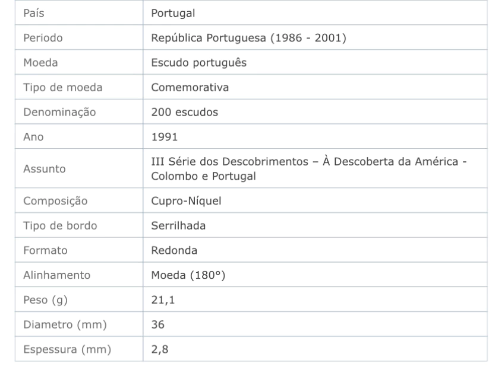This screenshot has height=370, width=492.
Task: Click the weight value 21,1
Action: pos(163,300)
